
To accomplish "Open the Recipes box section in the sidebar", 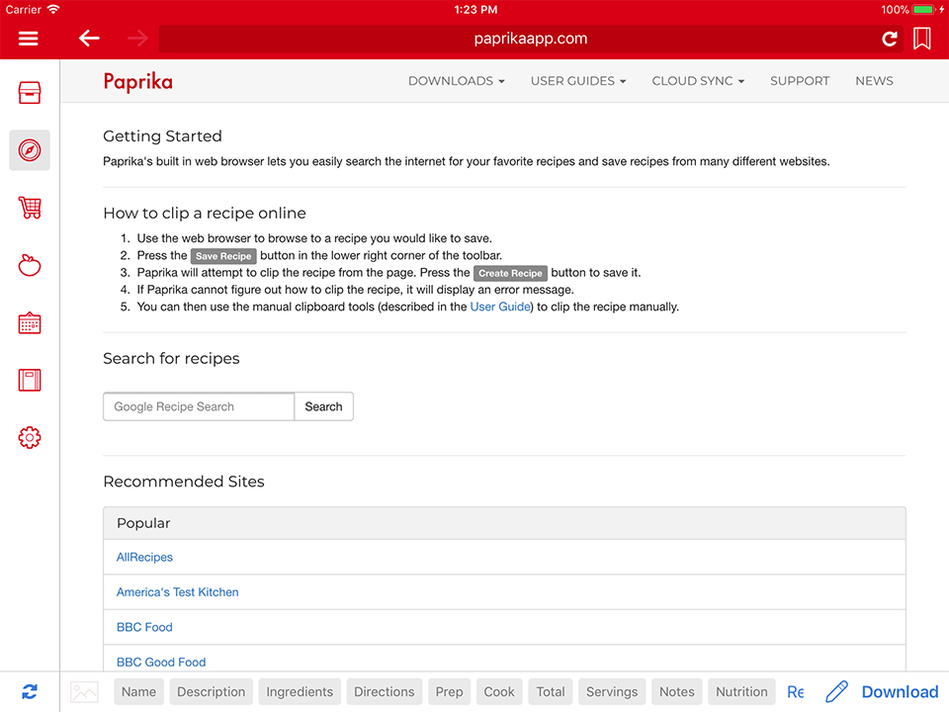I will [x=29, y=92].
